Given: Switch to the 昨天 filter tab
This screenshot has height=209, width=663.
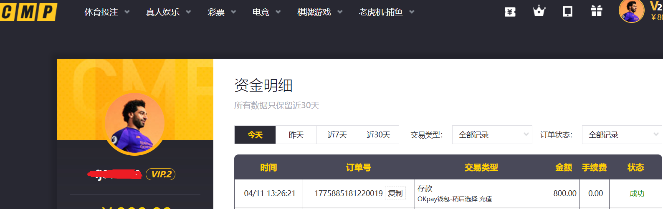Looking at the screenshot, I should click(x=296, y=135).
